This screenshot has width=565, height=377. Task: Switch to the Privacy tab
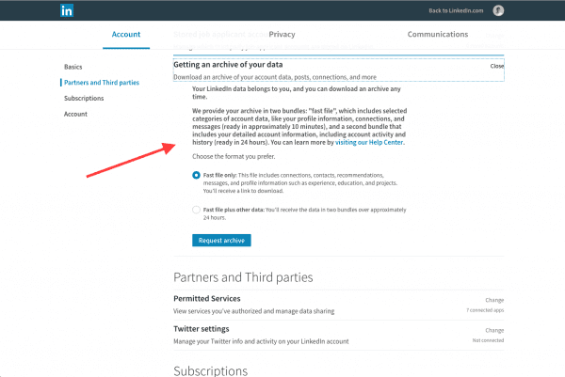click(282, 34)
